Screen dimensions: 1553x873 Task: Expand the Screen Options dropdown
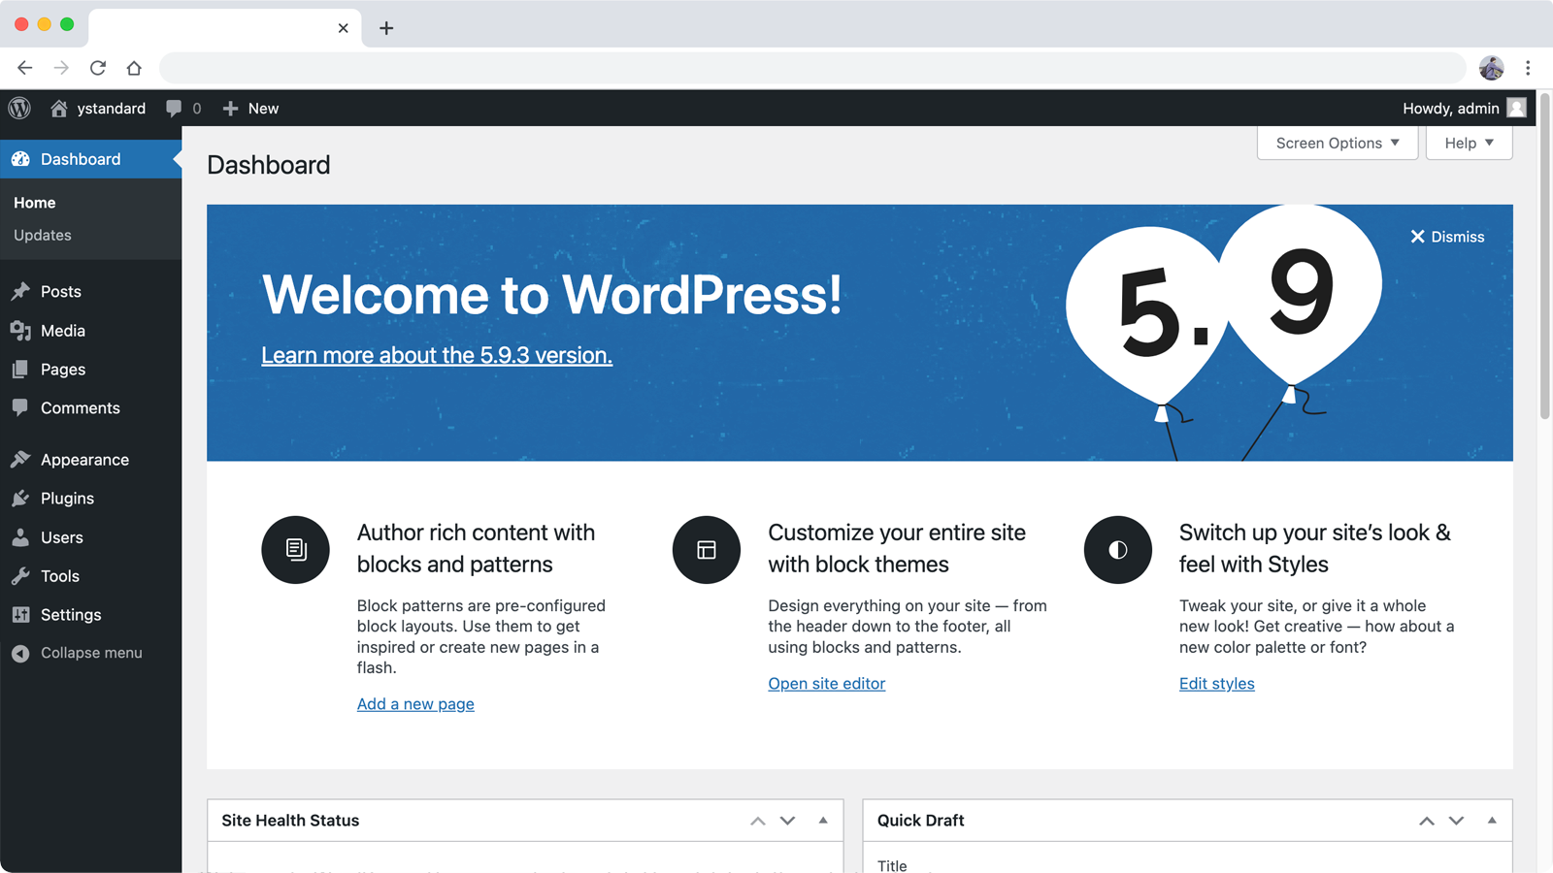(x=1337, y=143)
